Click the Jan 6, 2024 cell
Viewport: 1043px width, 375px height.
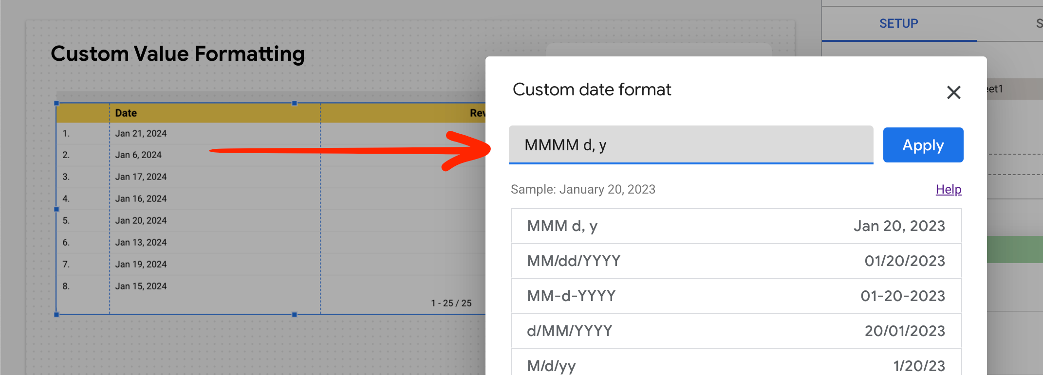tap(138, 155)
